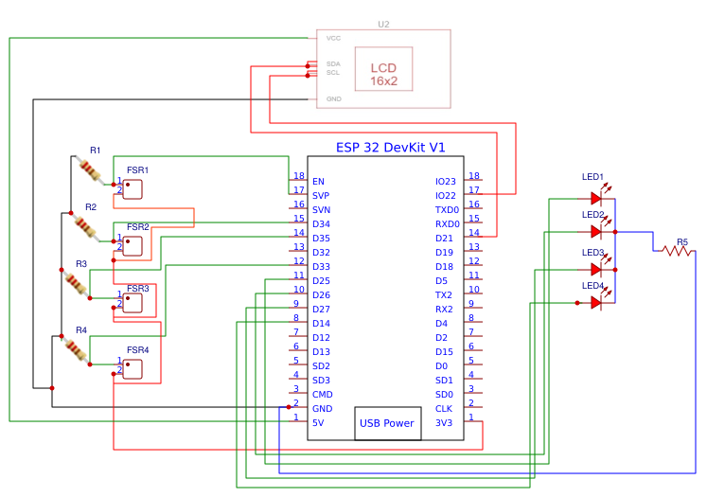
Task: Click the LCD 16x2 display box
Action: 383,69
